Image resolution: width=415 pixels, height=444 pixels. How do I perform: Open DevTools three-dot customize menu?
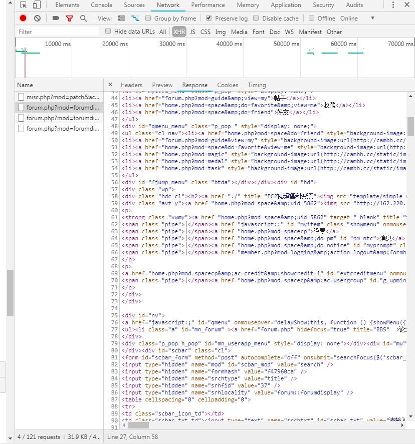(x=393, y=5)
